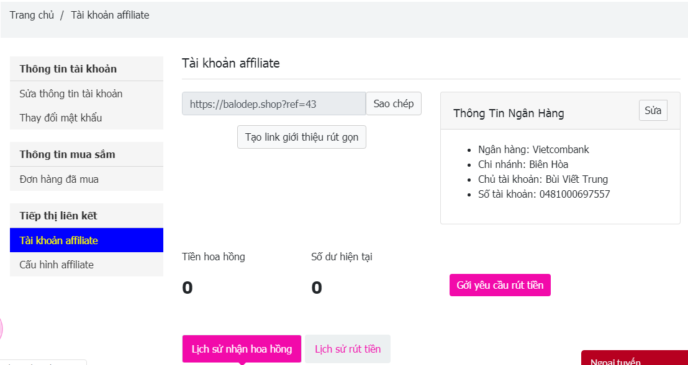Switch to Lịch sử rút tiền tab
688x365 pixels.
click(x=348, y=349)
